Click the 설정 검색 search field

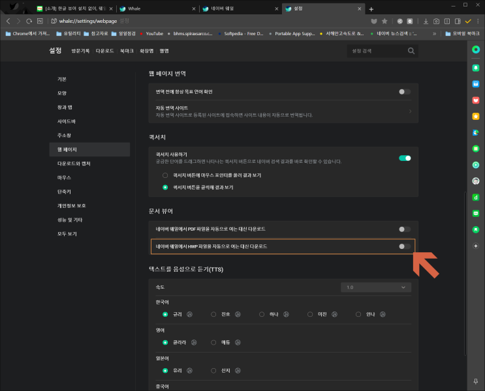(383, 51)
